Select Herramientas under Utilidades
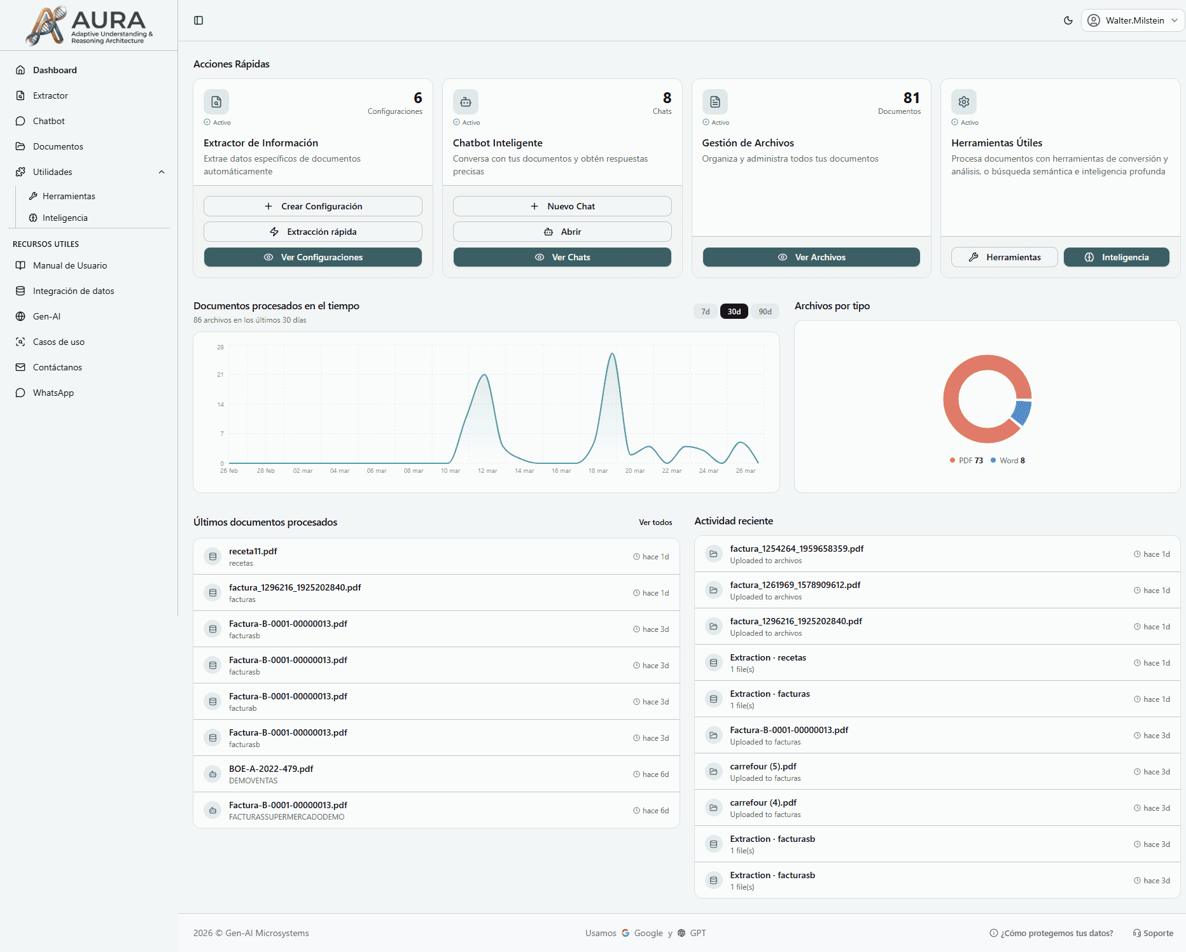Viewport: 1186px width, 952px height. pyautogui.click(x=69, y=196)
